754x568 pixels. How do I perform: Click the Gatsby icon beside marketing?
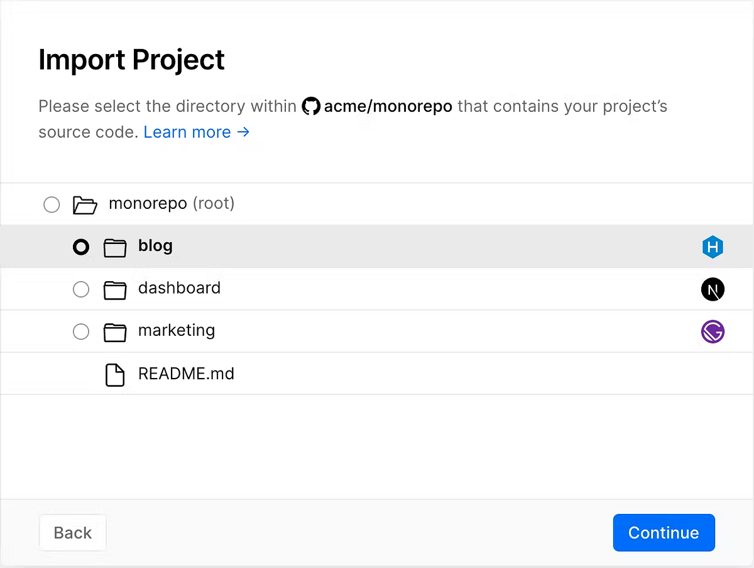pos(713,331)
